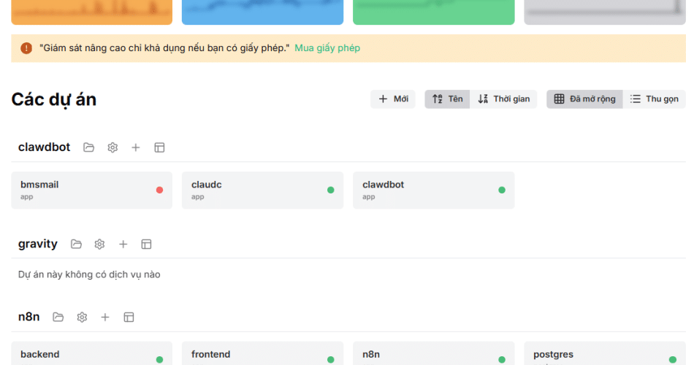The width and height of the screenshot is (694, 365).
Task: Click the n8n project folder icon
Action: pos(58,317)
